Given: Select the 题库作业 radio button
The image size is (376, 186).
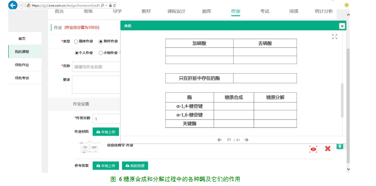Looking at the screenshot, I should pyautogui.click(x=76, y=41).
